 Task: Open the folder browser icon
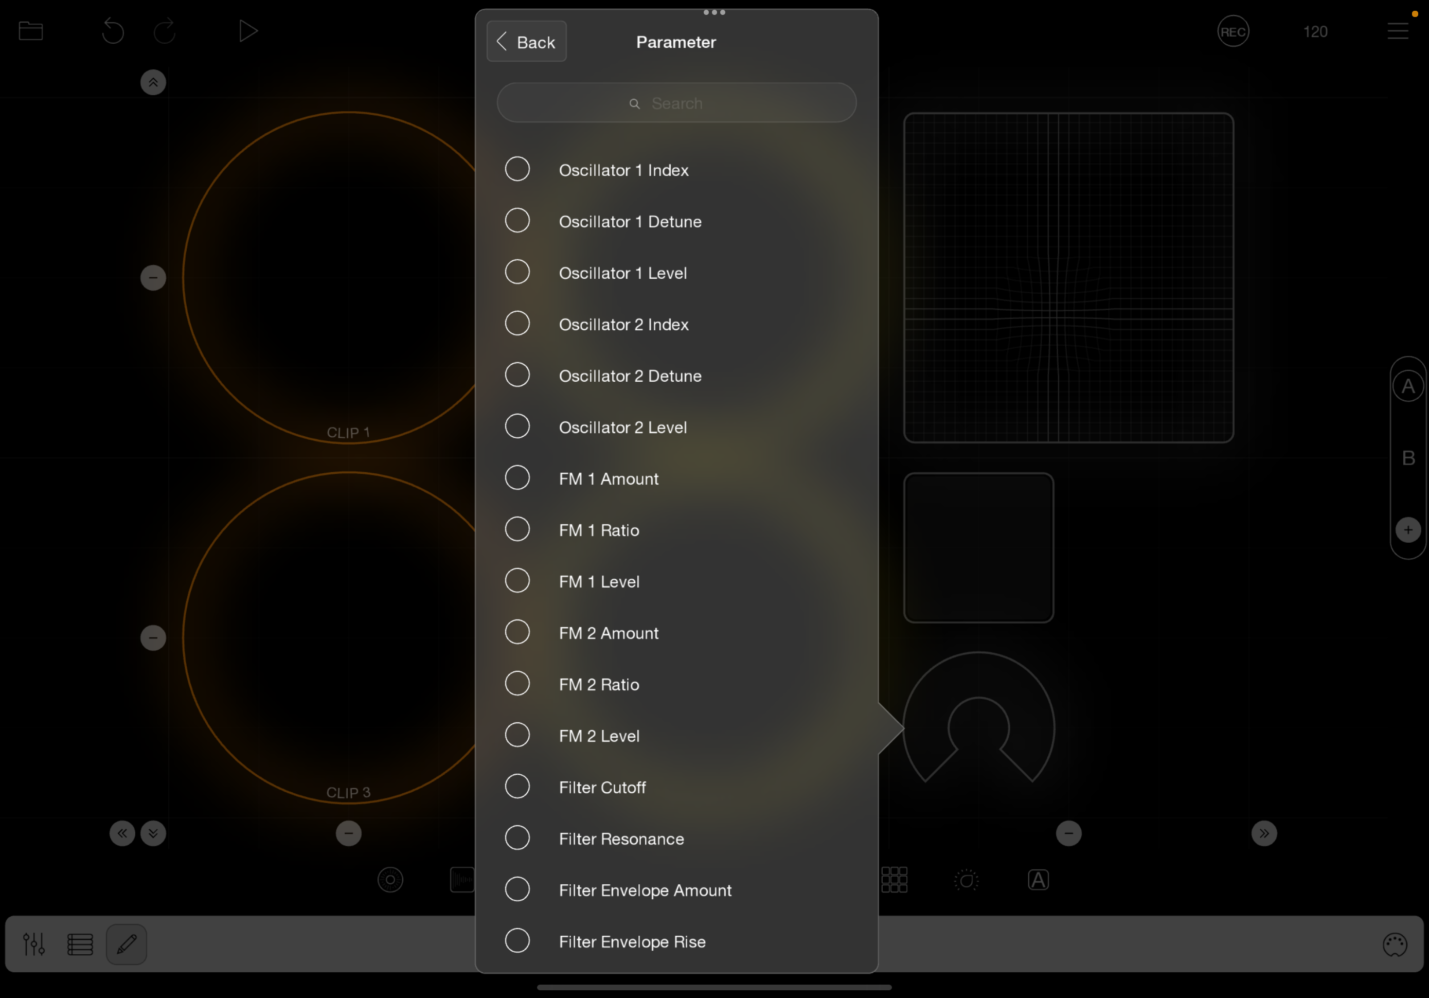coord(30,31)
